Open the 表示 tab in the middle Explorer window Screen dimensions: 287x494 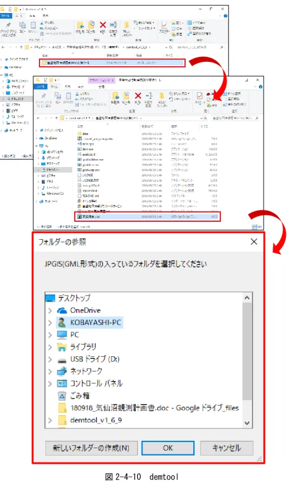point(81,87)
